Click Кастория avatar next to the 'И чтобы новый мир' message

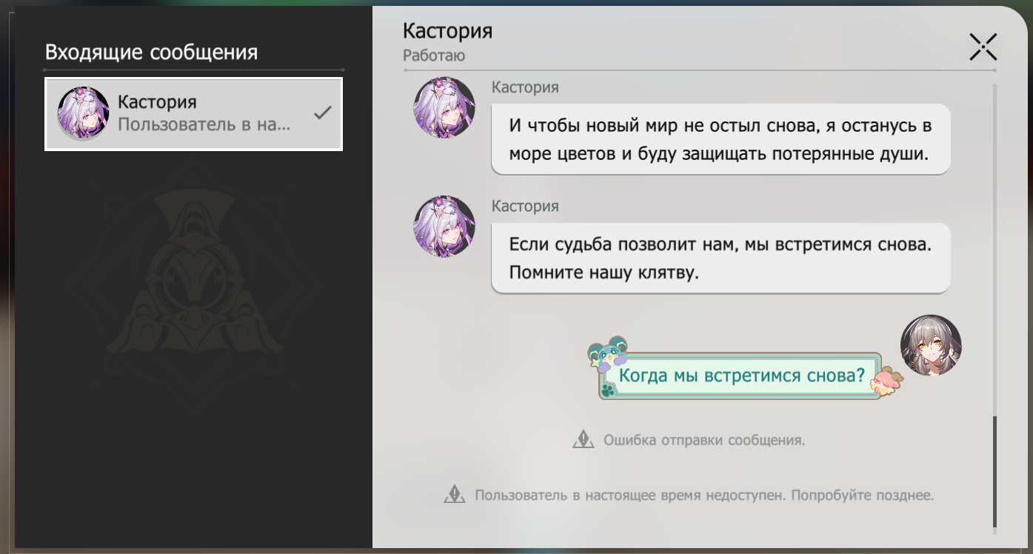(444, 107)
